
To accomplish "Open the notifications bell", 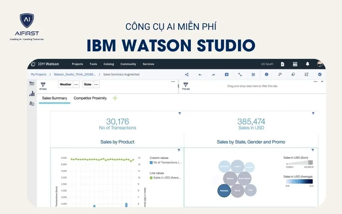I will pos(307,64).
